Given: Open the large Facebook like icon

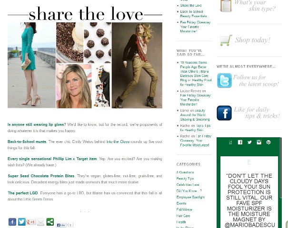Looking at the screenshot, I should click(x=224, y=113).
